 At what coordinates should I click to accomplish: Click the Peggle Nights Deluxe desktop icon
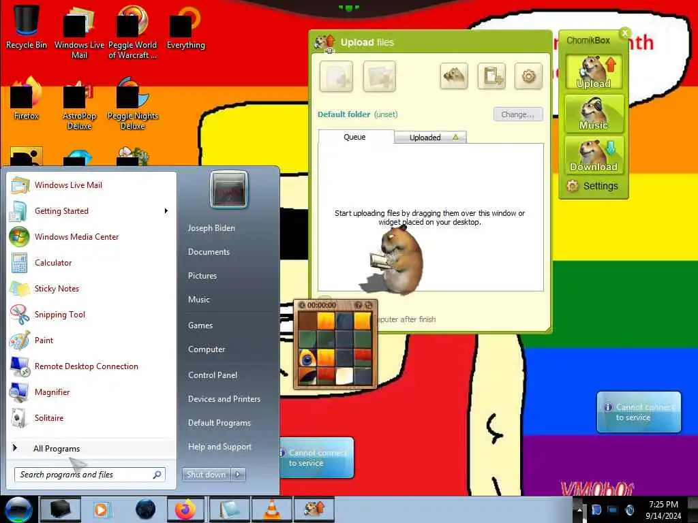133,104
